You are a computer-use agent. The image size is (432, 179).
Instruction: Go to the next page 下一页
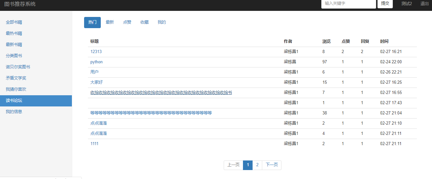[x=272, y=165]
